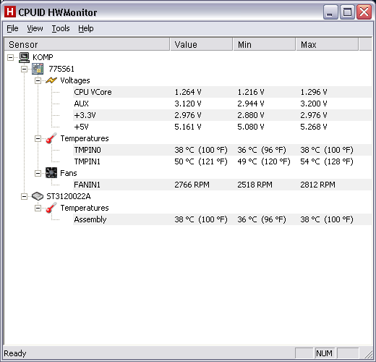
Task: Click TMPIN1 value 50 °C (121 °F)
Action: (201, 161)
